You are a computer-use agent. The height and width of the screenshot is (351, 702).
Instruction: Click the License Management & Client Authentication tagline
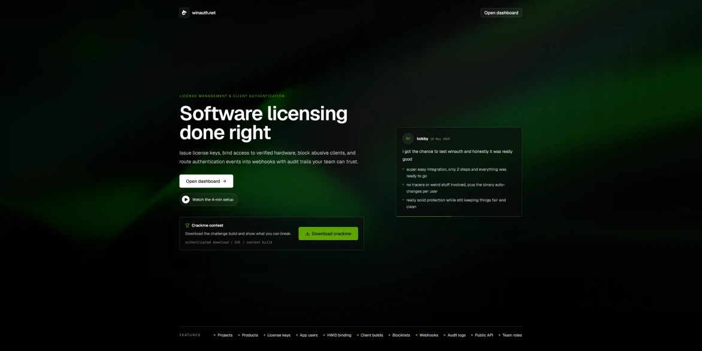232,96
